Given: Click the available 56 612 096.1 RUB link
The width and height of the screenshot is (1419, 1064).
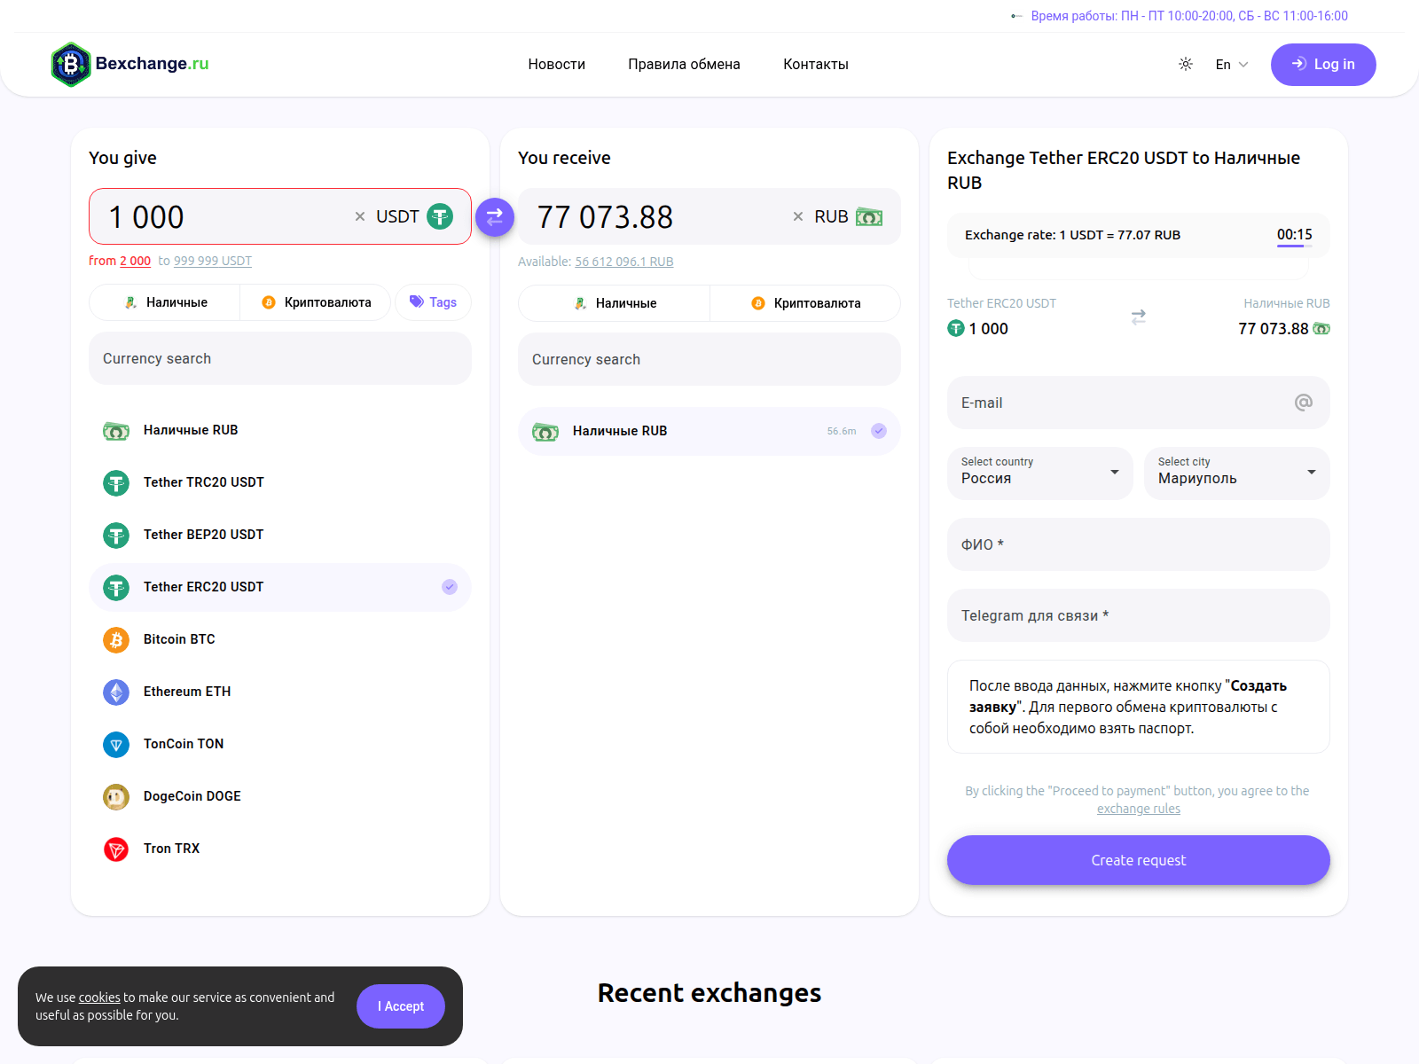Looking at the screenshot, I should (624, 262).
